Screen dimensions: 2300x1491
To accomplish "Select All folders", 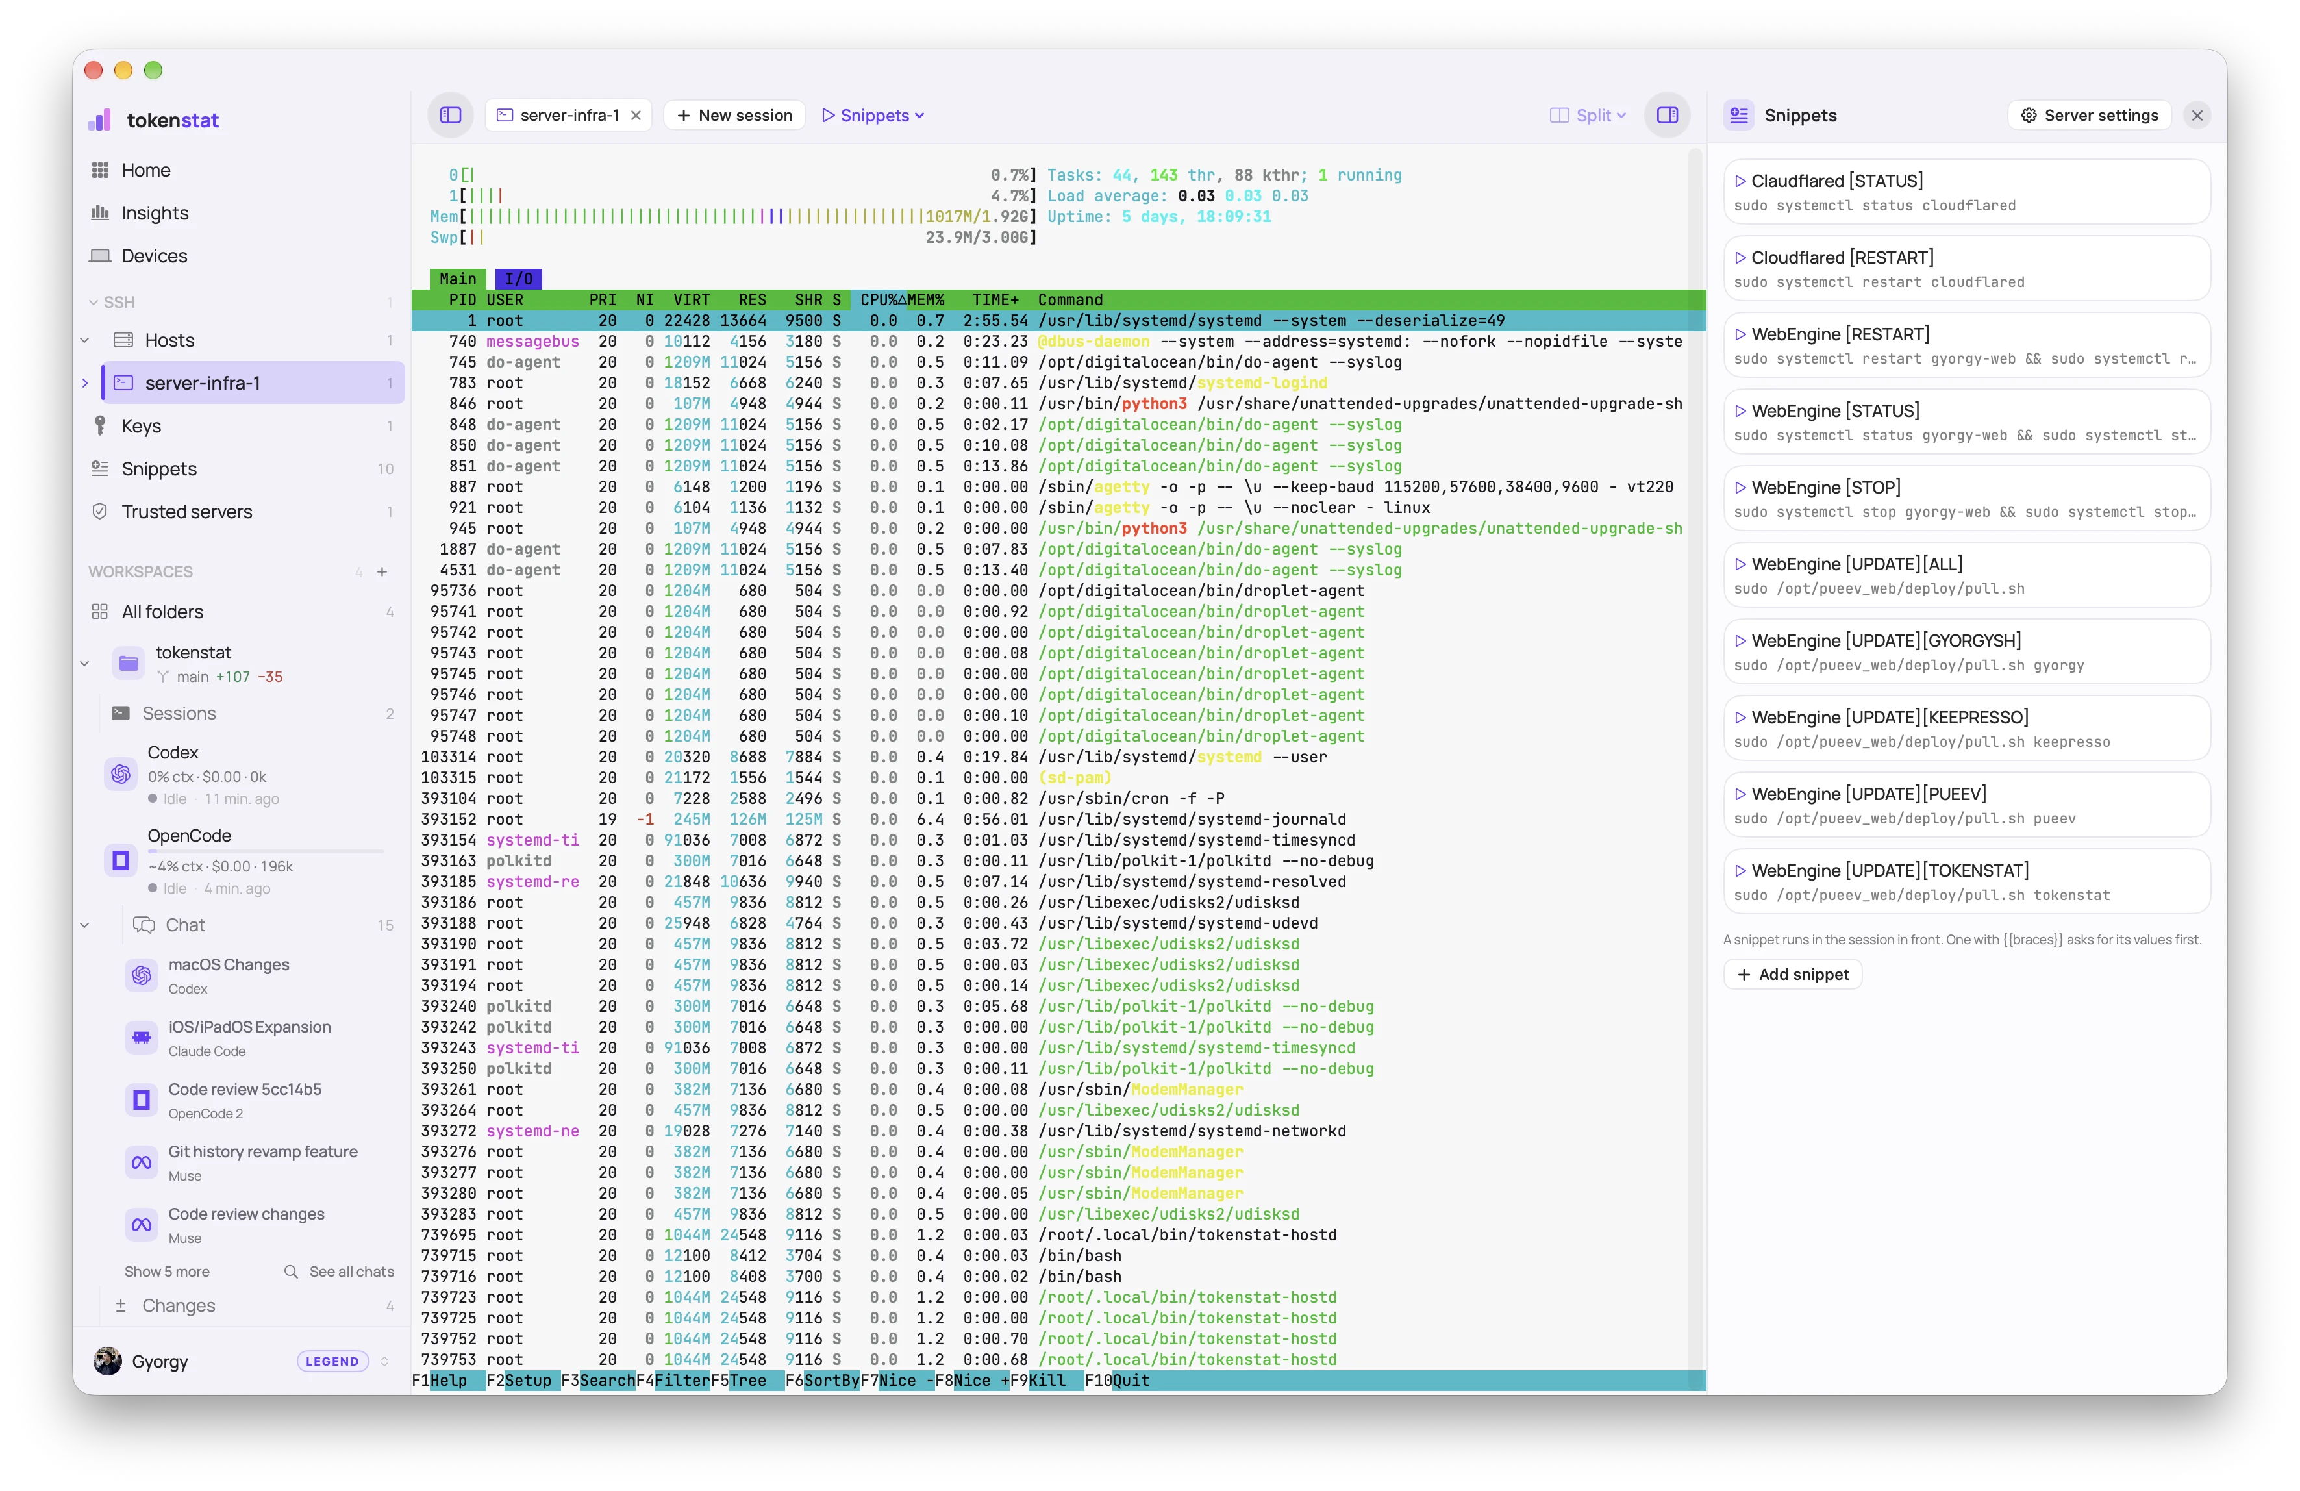I will click(x=242, y=612).
